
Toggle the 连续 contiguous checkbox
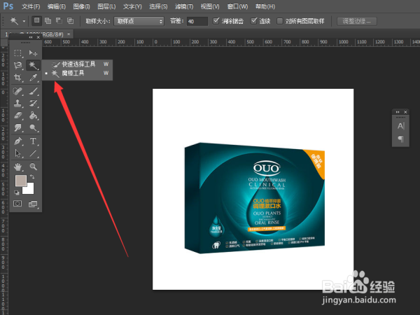click(253, 20)
